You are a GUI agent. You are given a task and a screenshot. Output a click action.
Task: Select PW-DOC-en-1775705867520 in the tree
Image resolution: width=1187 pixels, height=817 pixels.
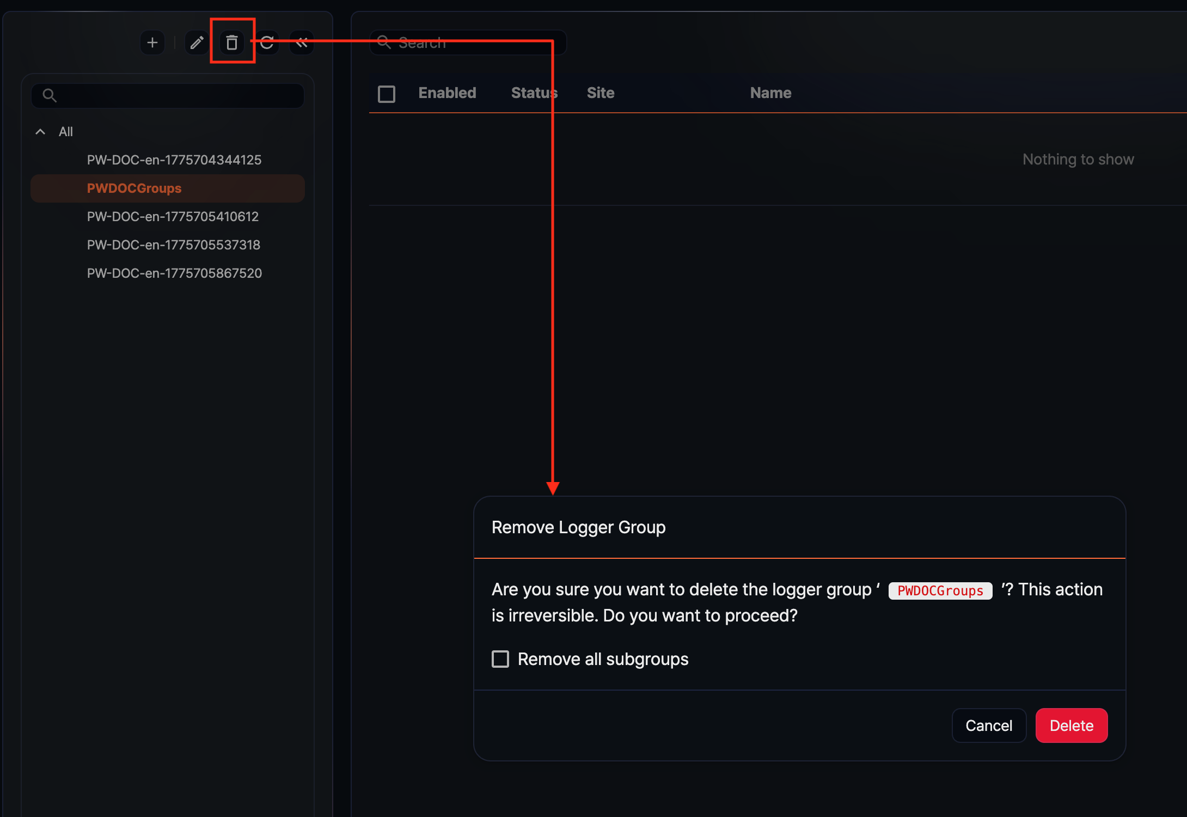[x=175, y=273]
